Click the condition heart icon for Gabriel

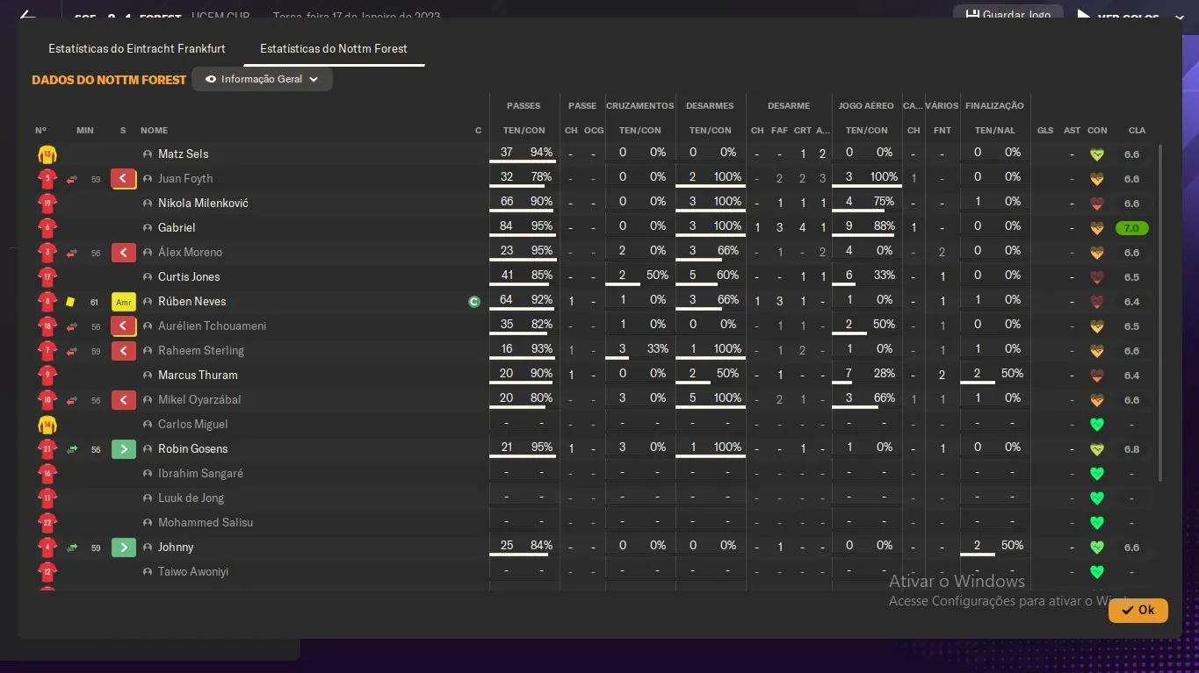pos(1096,228)
